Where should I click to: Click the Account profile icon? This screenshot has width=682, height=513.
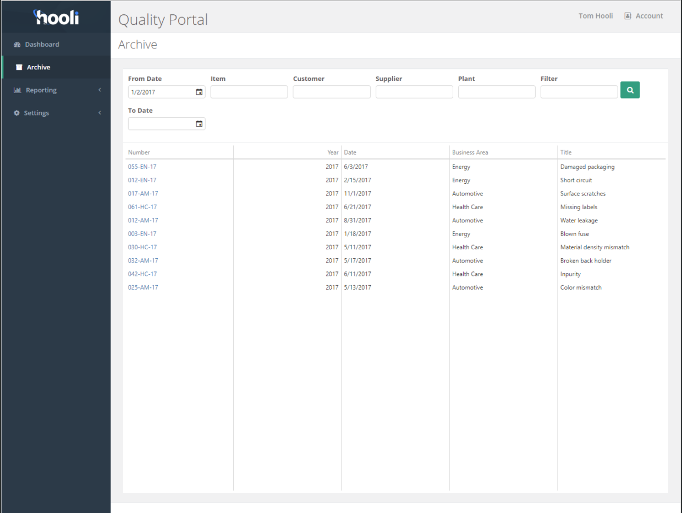click(628, 16)
